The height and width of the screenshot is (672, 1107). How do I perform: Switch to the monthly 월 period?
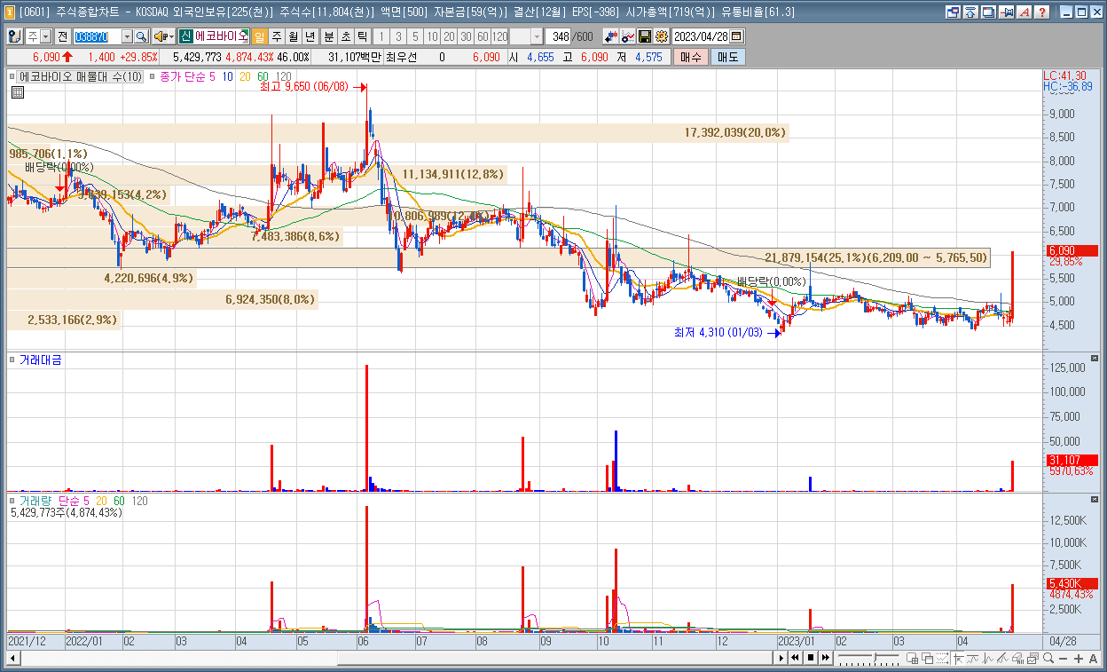(x=293, y=36)
